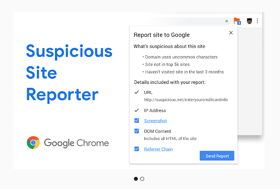The image size is (280, 189).
Task: Click 'Details included with your report:' text
Action: [170, 82]
